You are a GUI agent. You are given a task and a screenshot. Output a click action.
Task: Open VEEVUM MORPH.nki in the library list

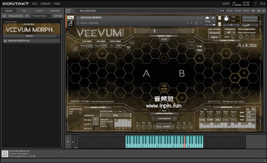coord(32,41)
